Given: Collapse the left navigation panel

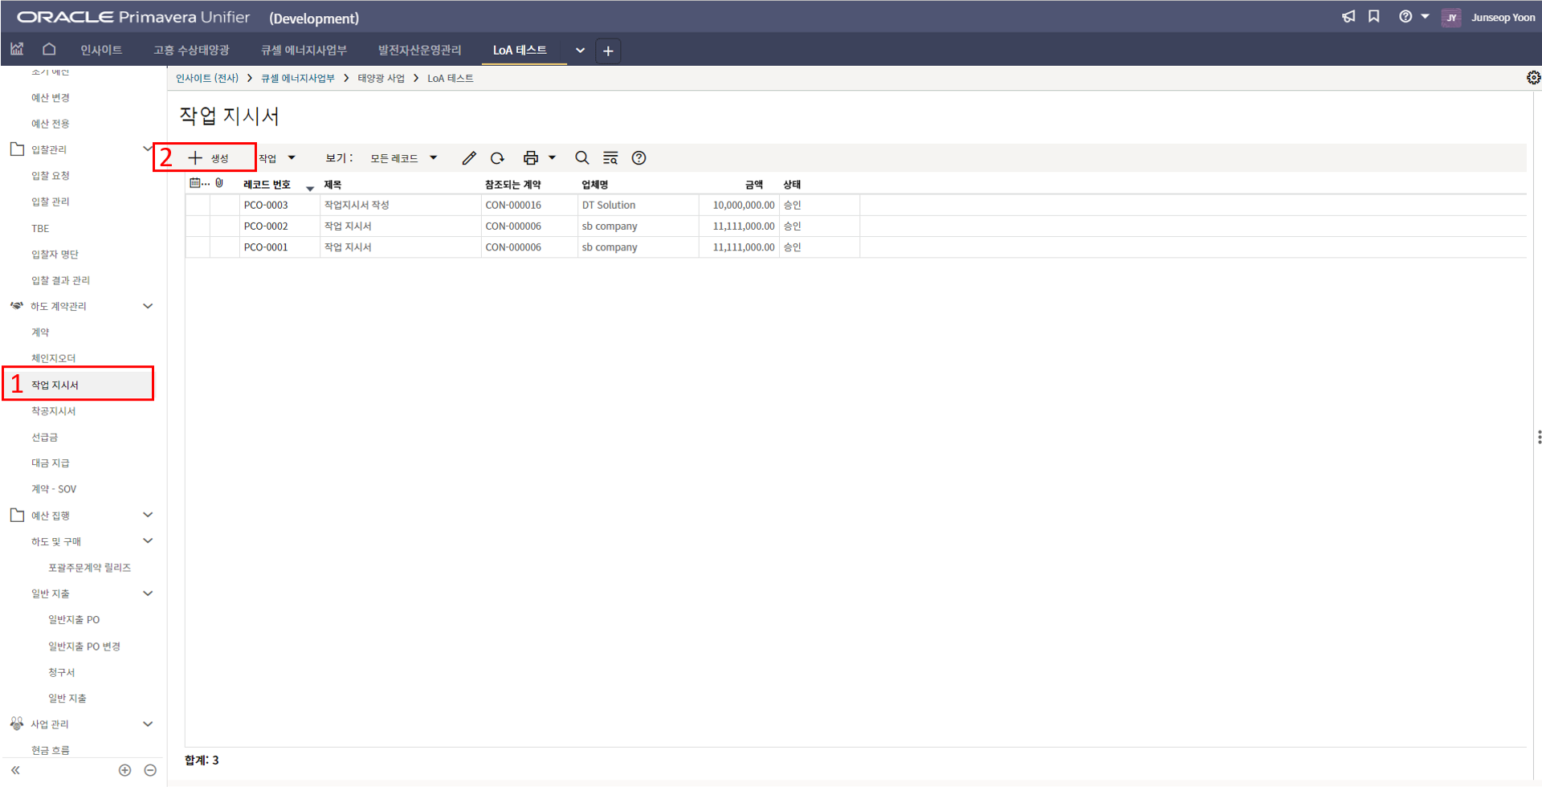Looking at the screenshot, I should pyautogui.click(x=15, y=770).
